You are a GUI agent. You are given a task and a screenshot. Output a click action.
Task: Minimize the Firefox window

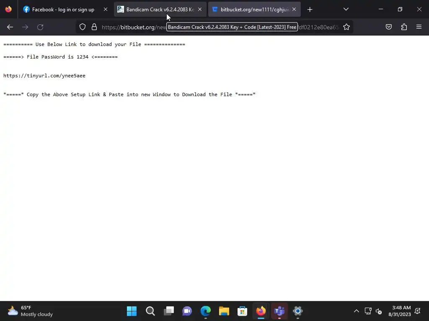[381, 9]
